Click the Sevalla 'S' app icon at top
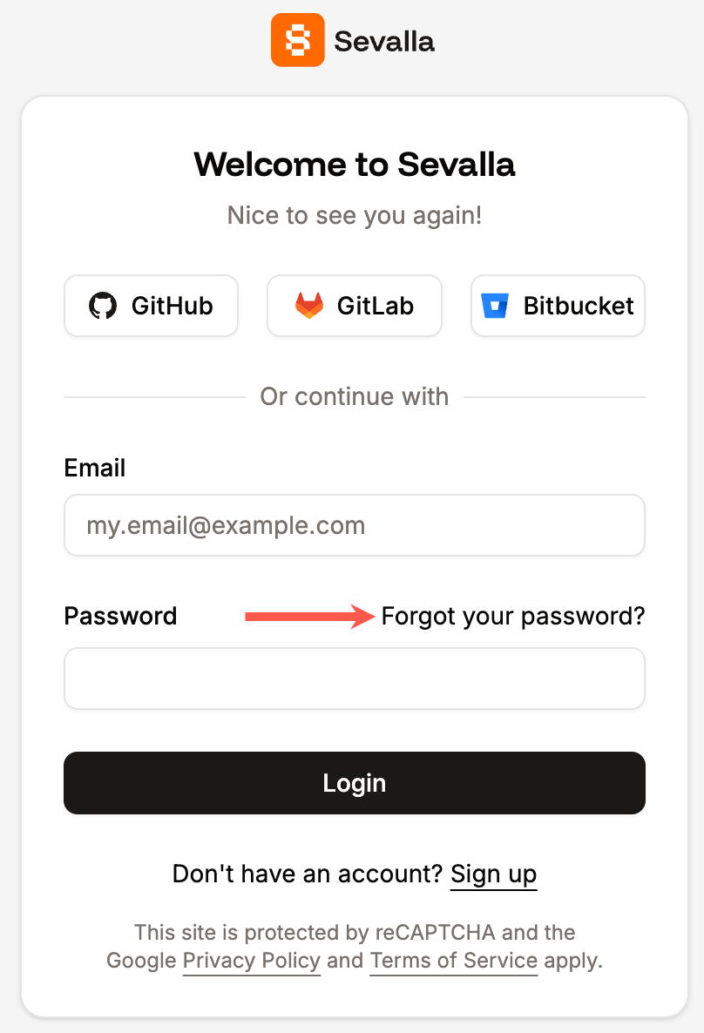 point(297,39)
